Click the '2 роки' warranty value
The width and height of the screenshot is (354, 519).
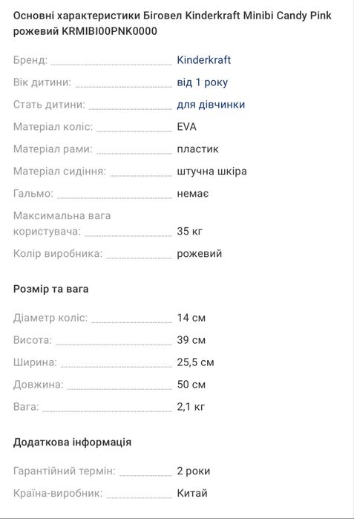194,471
